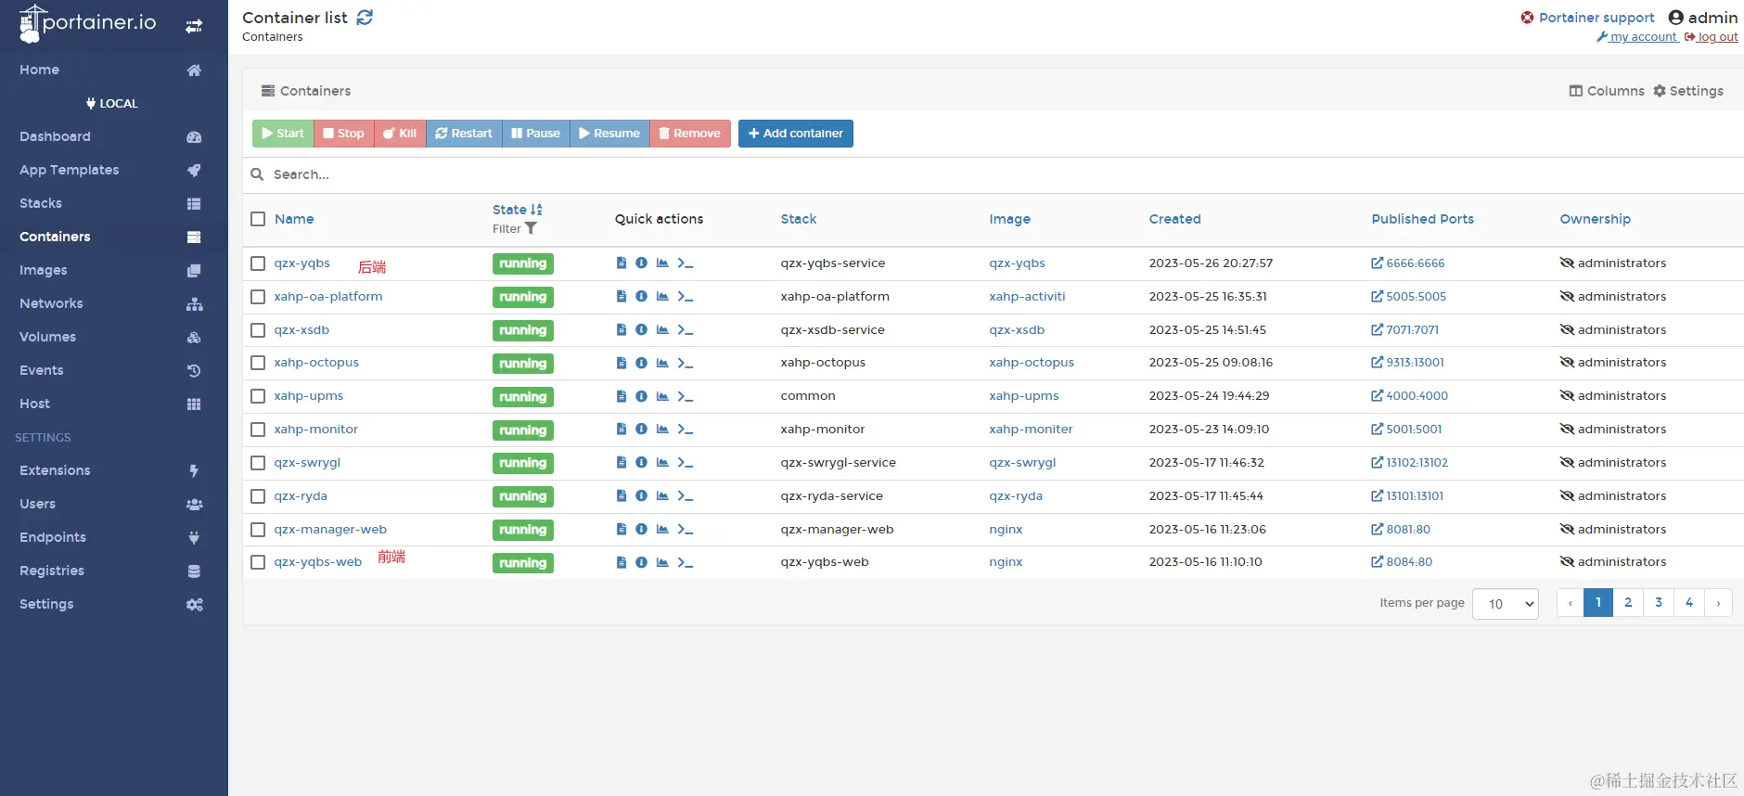The width and height of the screenshot is (1744, 796).
Task: Collapse sidebar with the toggle arrows icon
Action: point(194,26)
